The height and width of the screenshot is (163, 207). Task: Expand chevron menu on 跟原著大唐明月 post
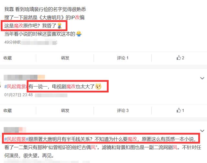[x=202, y=131]
